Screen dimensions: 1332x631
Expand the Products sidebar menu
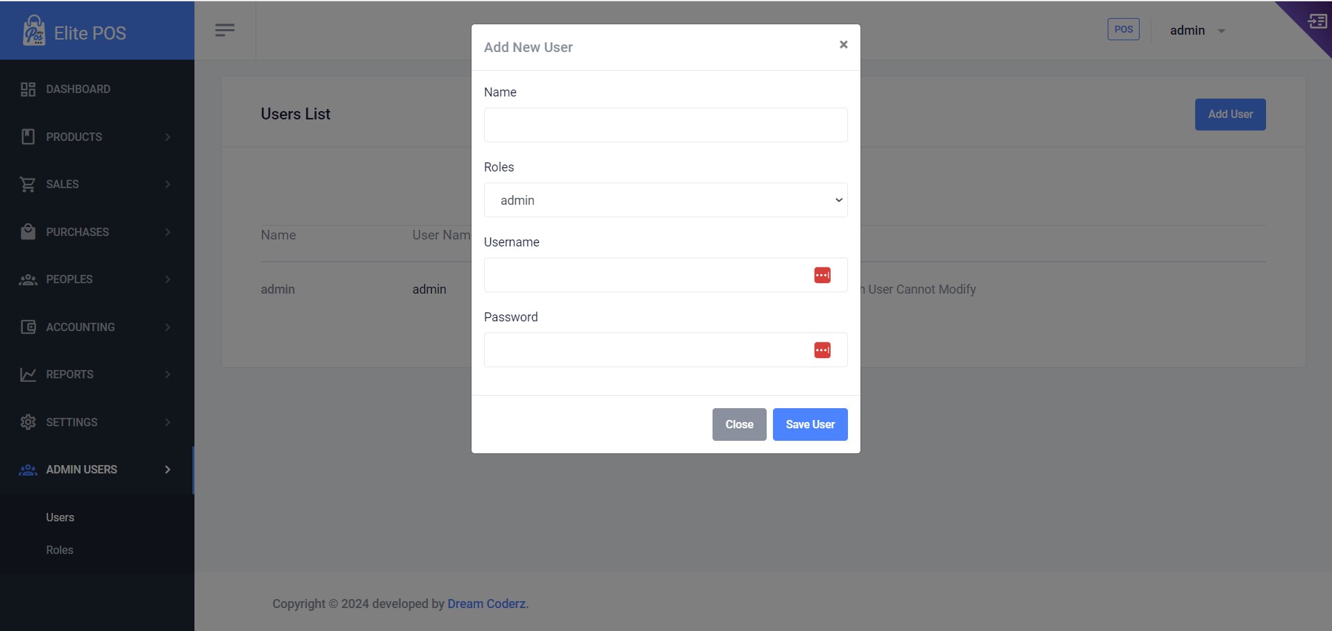97,137
